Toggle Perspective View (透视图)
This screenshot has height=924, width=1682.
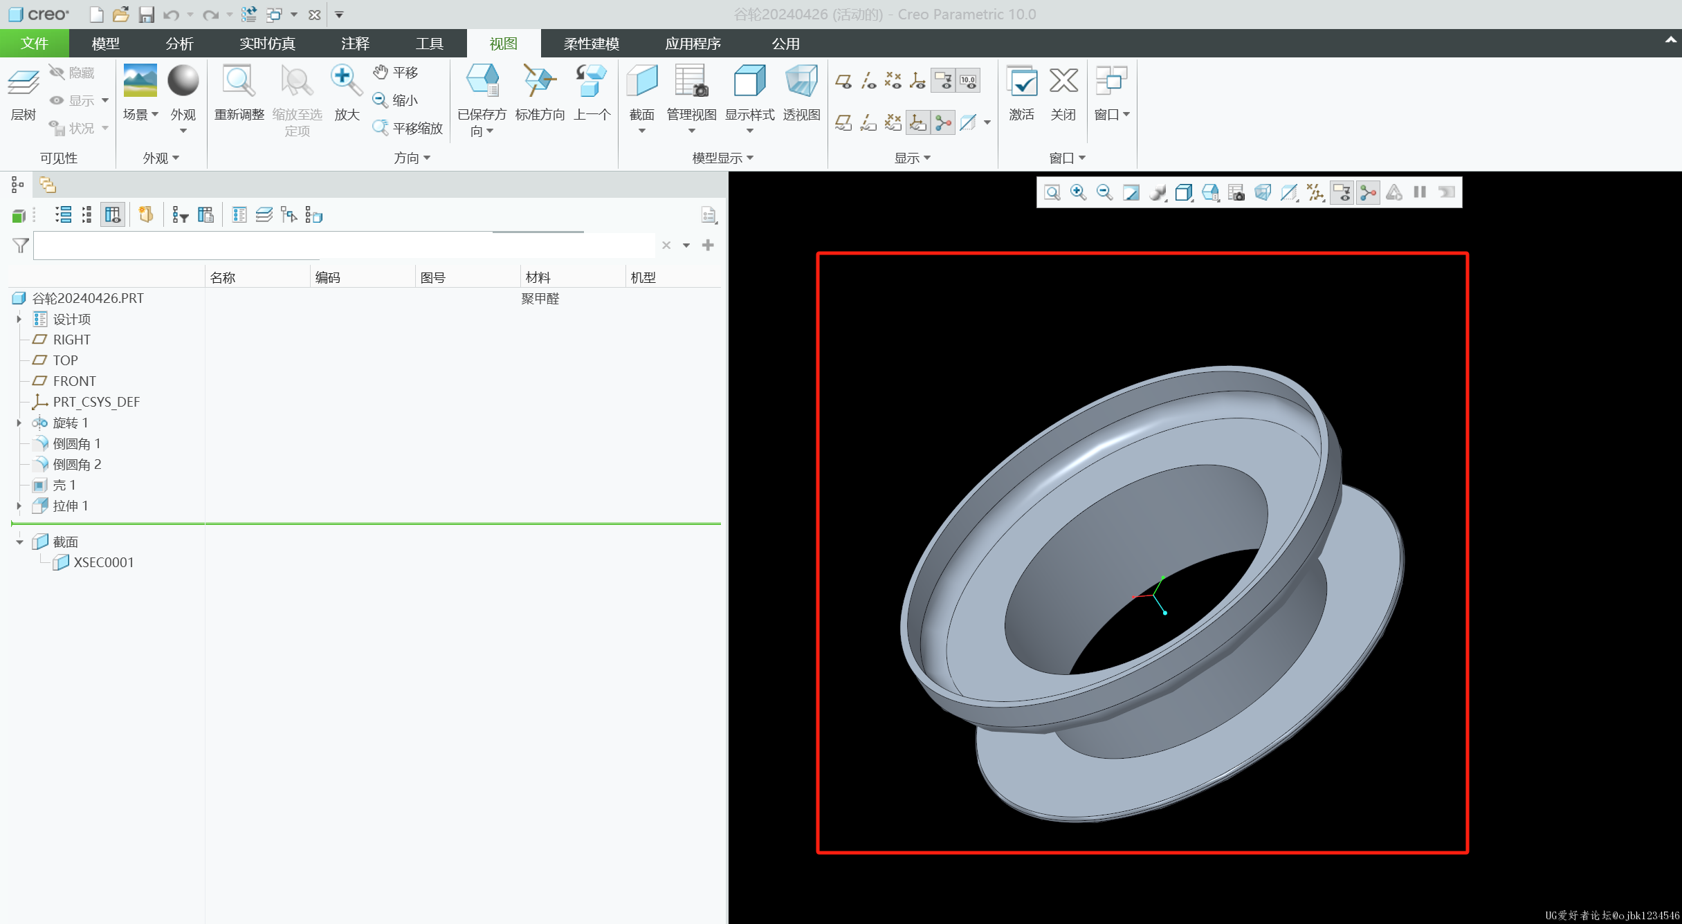point(801,93)
